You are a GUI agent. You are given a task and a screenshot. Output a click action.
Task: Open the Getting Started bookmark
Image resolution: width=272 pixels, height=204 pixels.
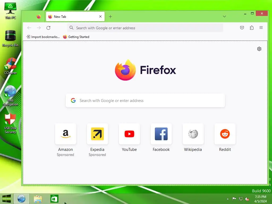point(76,37)
